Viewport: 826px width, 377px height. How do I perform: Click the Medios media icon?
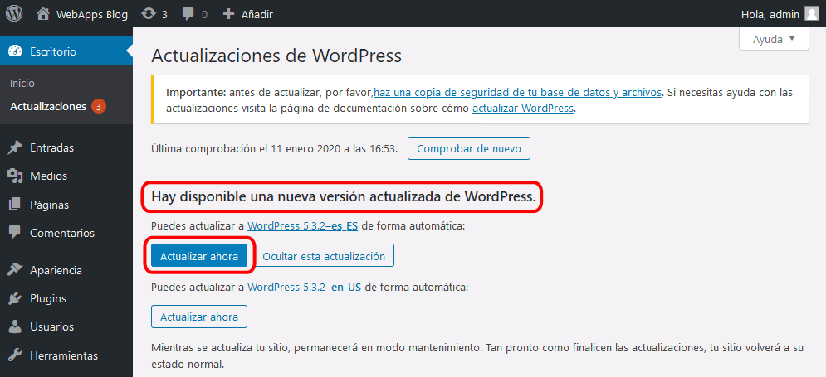click(x=15, y=176)
